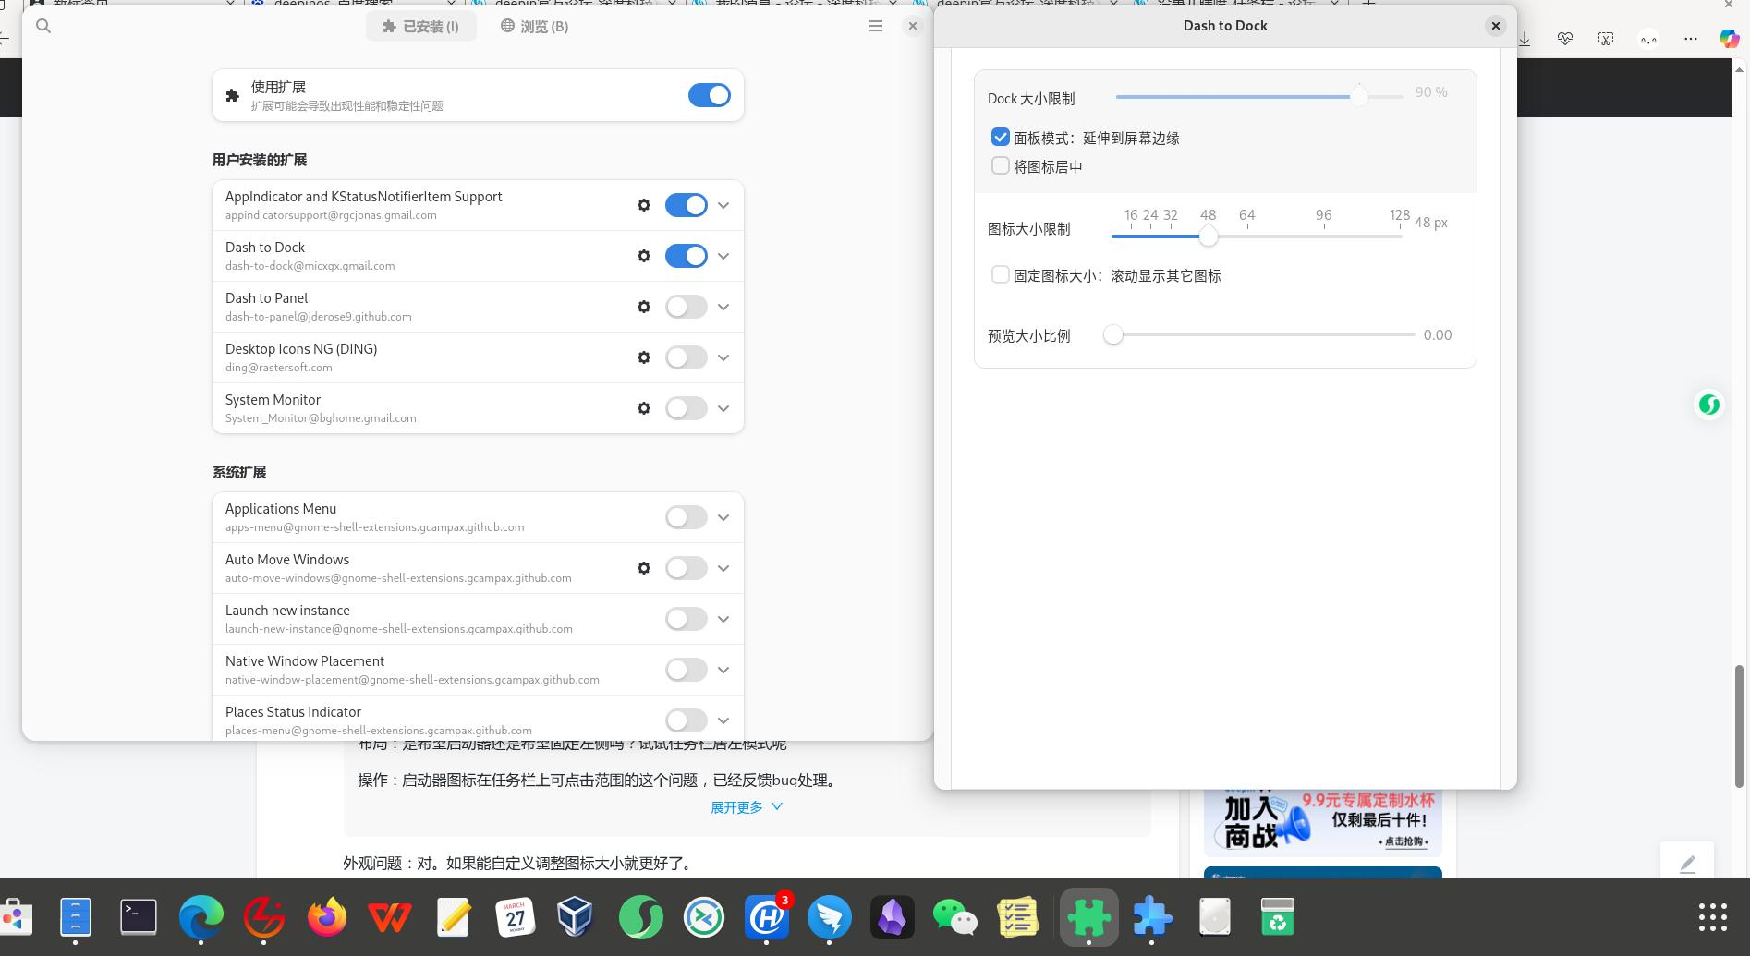1750x956 pixels.
Task: Enable the System Monitor extension
Action: [x=687, y=408]
